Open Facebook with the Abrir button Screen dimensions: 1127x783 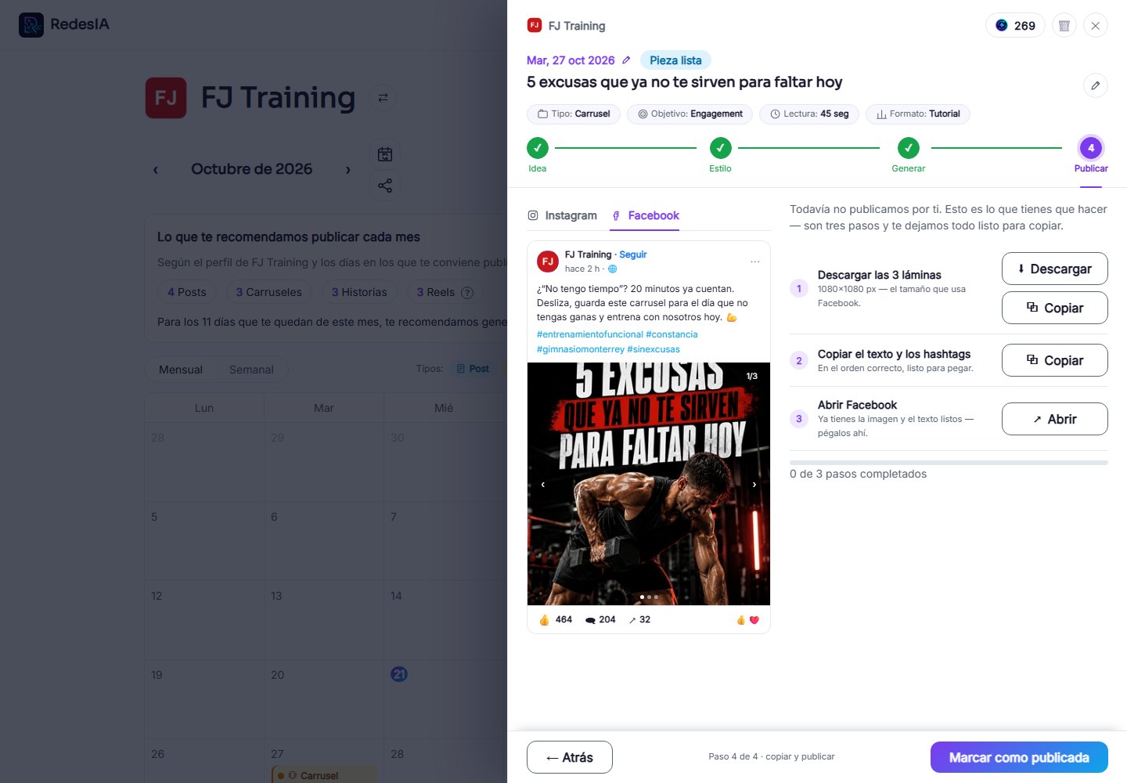click(1054, 419)
